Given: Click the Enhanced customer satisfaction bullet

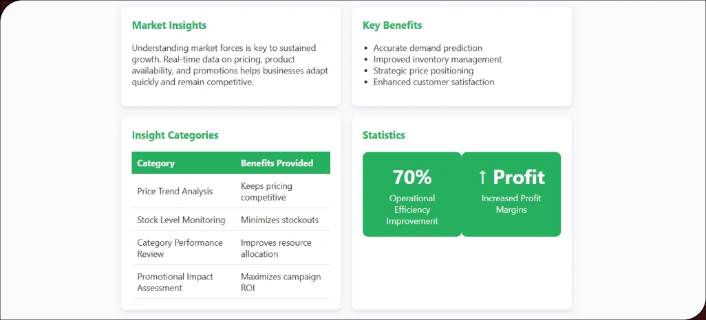Looking at the screenshot, I should (x=434, y=82).
